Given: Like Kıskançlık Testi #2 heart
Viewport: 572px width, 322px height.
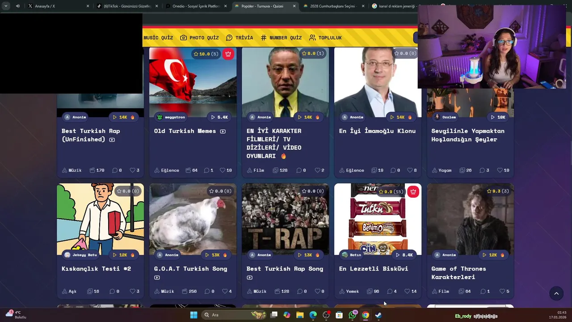Looking at the screenshot, I should coord(132,292).
